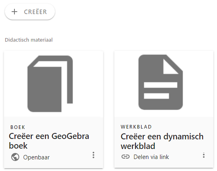Click the 'Delen via link' label
Viewport: 217px width, 171px height.
point(151,157)
